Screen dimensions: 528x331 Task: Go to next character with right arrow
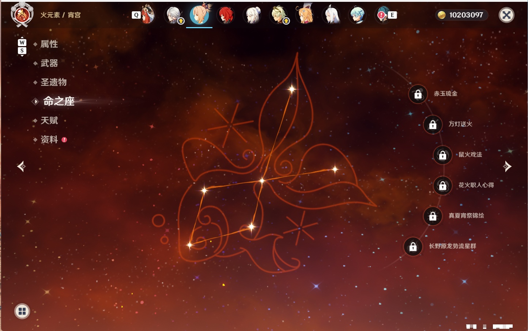pos(507,166)
